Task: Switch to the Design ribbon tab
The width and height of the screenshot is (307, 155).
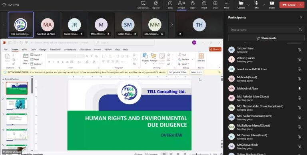Action: coord(43,50)
